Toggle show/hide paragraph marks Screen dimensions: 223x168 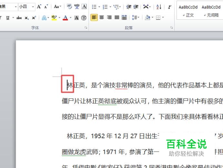pos(169,7)
